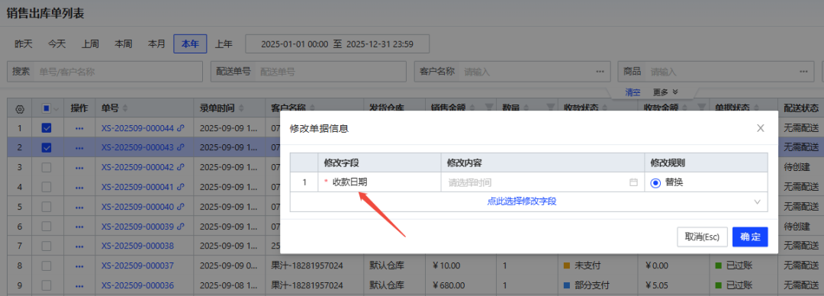Select the 上年 date tab
Screen dimensions: 824x296
point(224,44)
